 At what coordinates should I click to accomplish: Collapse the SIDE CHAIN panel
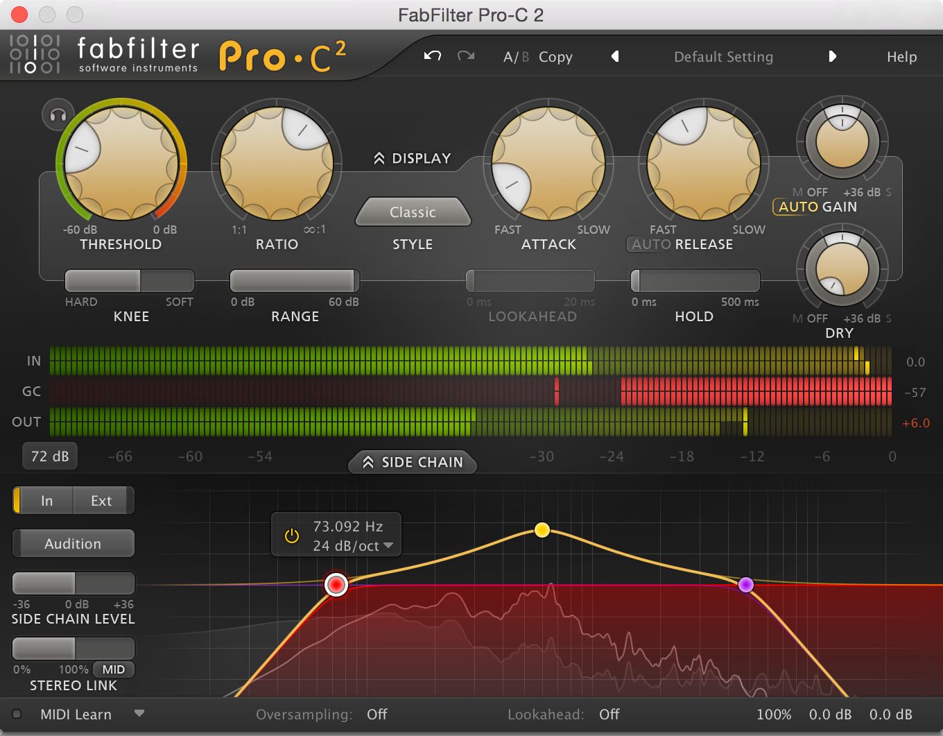coord(412,463)
